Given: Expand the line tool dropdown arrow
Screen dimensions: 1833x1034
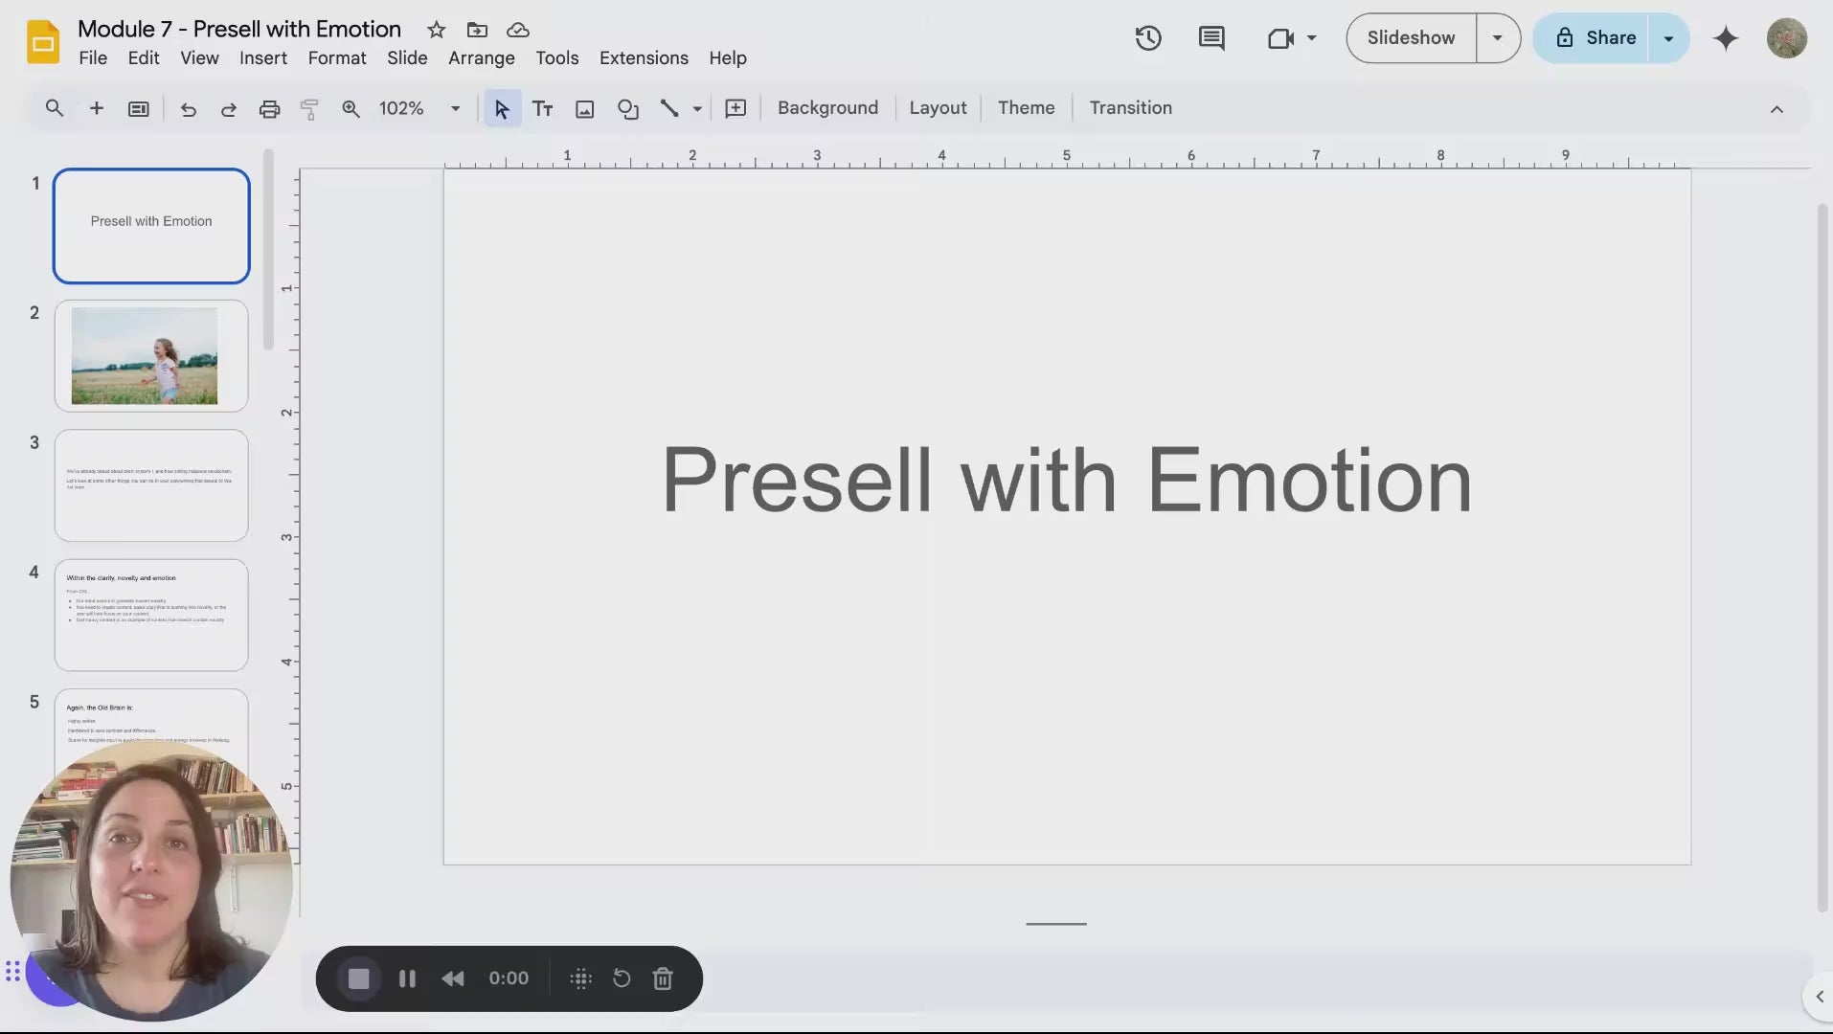Looking at the screenshot, I should click(697, 109).
